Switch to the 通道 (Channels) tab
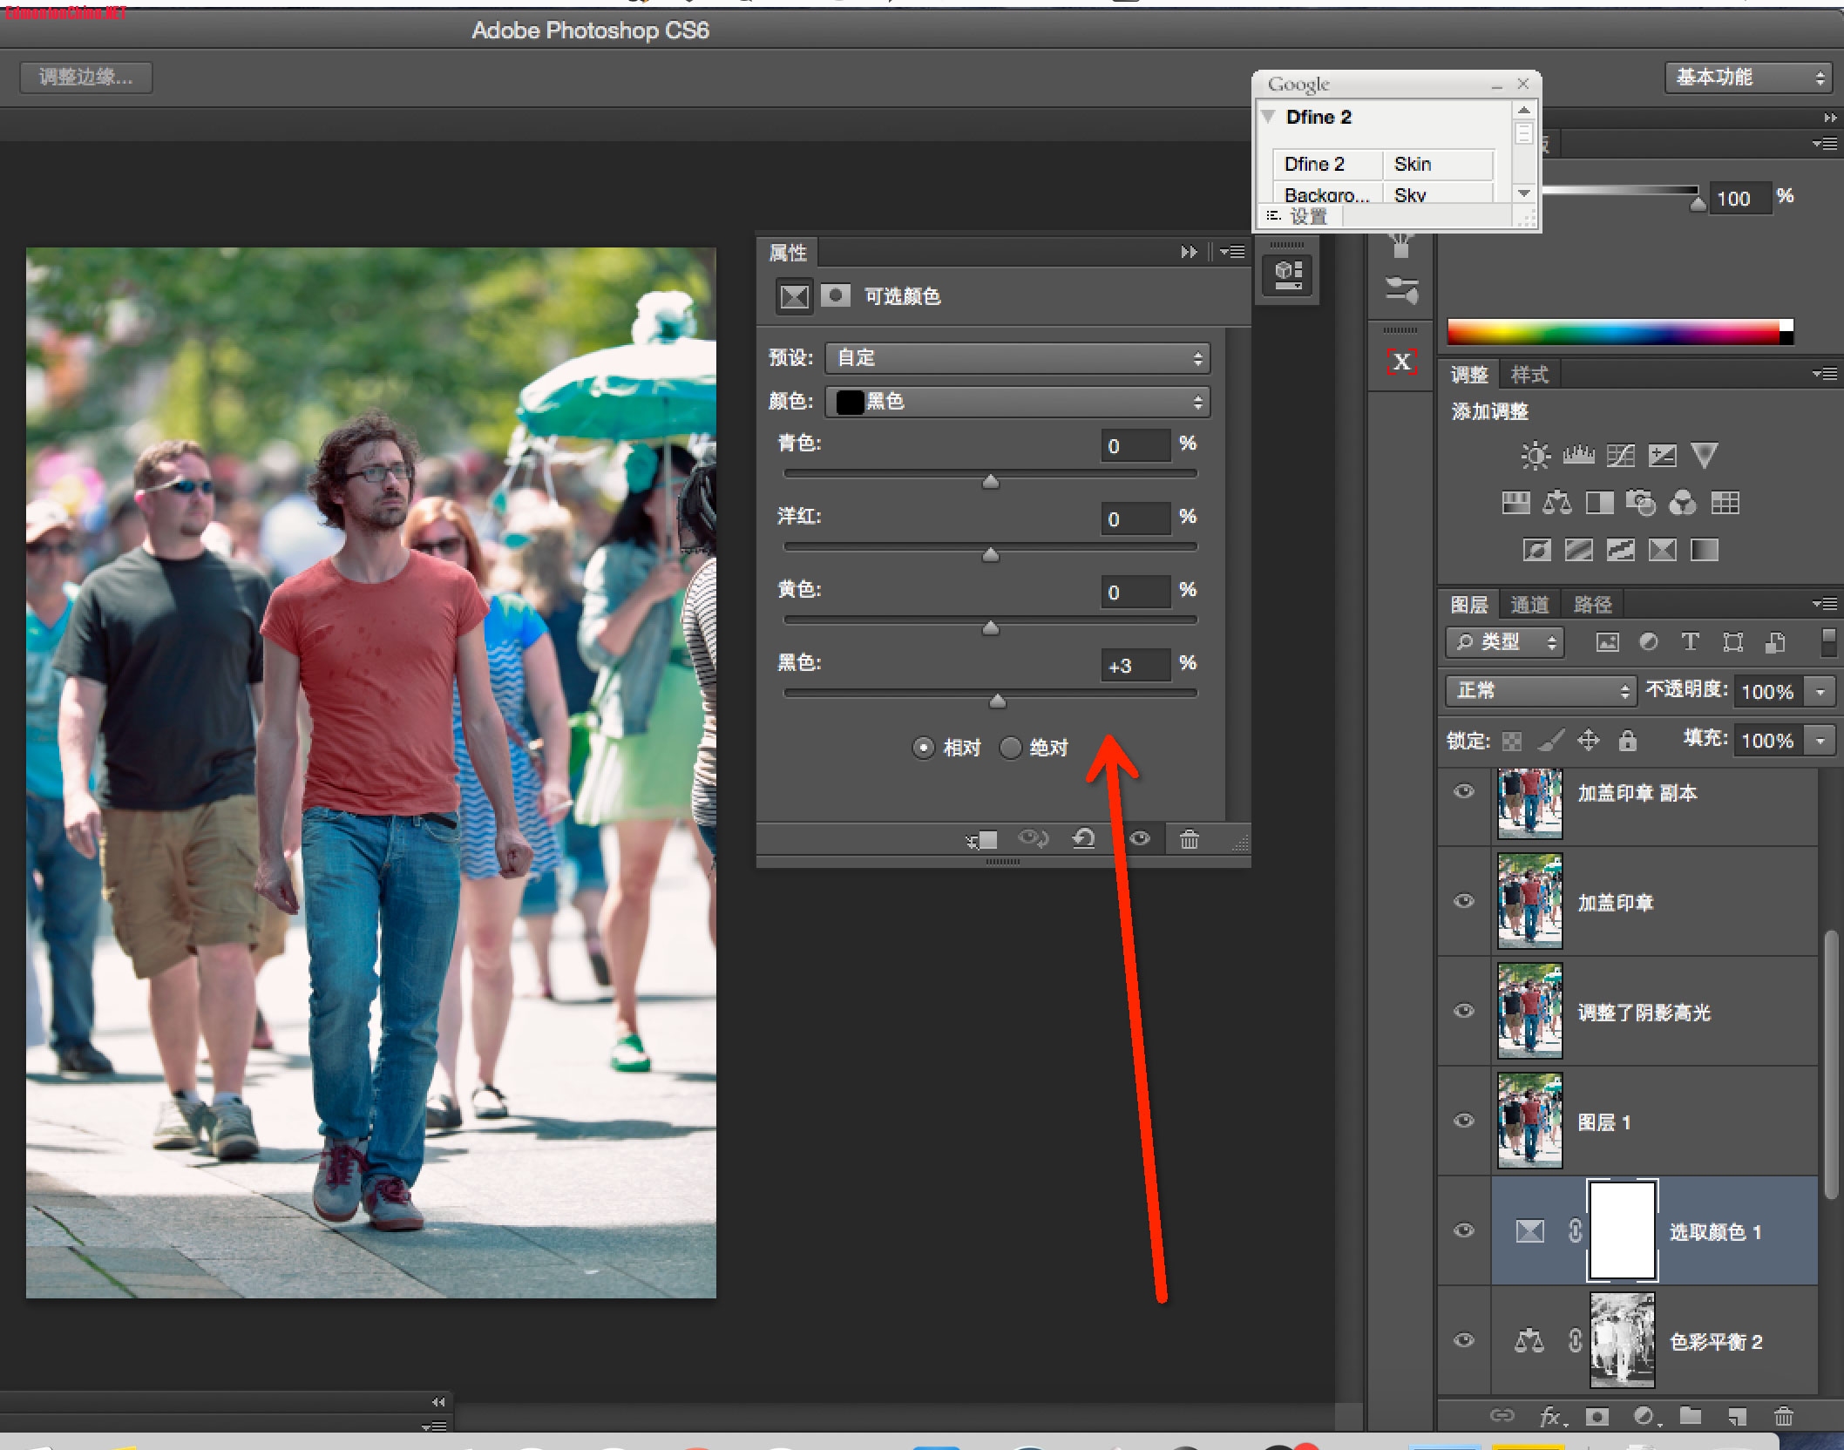 pos(1529,604)
